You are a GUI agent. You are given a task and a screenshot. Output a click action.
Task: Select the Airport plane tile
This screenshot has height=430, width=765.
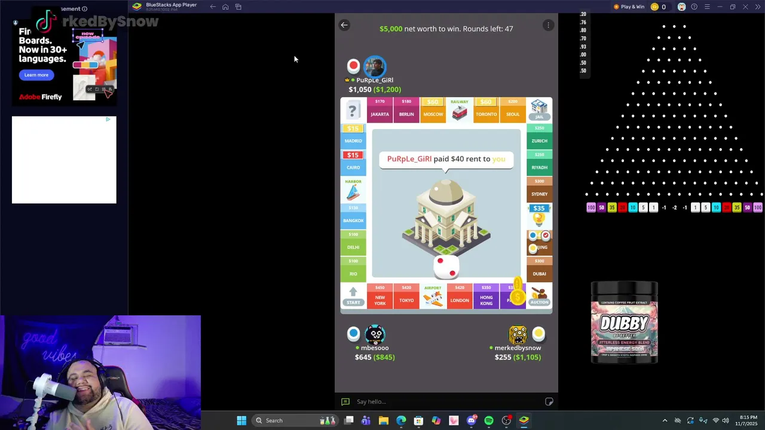coord(433,296)
